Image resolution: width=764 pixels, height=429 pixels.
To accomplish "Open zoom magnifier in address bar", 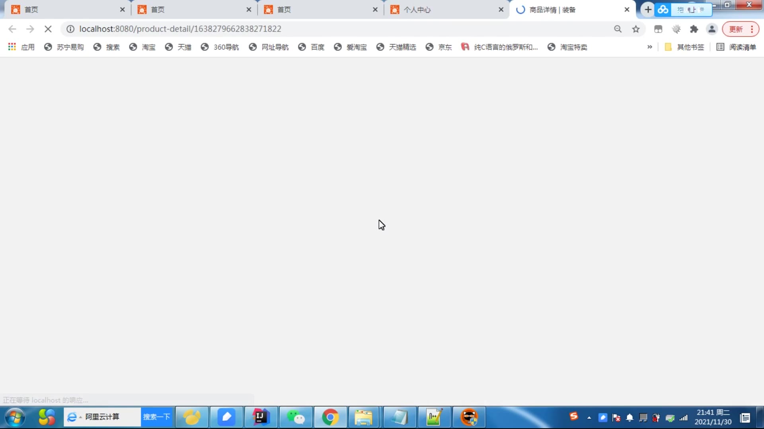I will pyautogui.click(x=618, y=29).
